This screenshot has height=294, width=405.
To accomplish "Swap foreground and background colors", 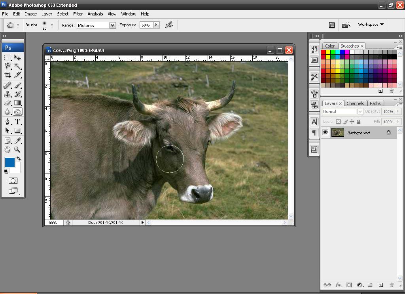I will pos(19,158).
